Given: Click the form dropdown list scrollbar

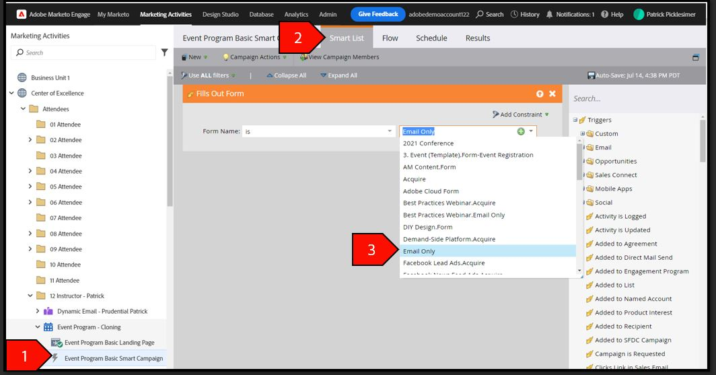Looking at the screenshot, I should point(579,162).
